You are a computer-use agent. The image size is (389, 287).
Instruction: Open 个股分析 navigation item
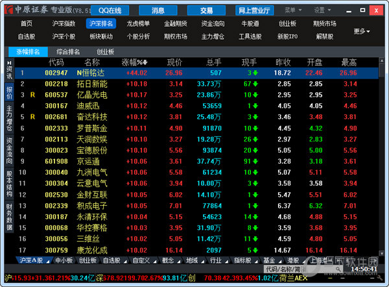[138, 36]
